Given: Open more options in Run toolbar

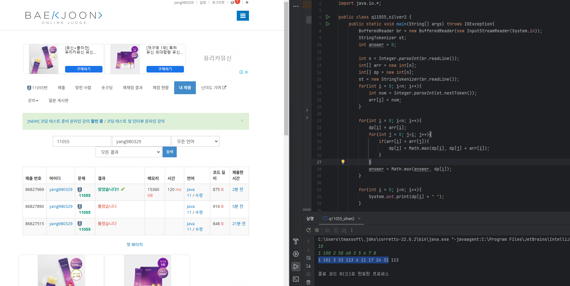Looking at the screenshot, I should 352,230.
